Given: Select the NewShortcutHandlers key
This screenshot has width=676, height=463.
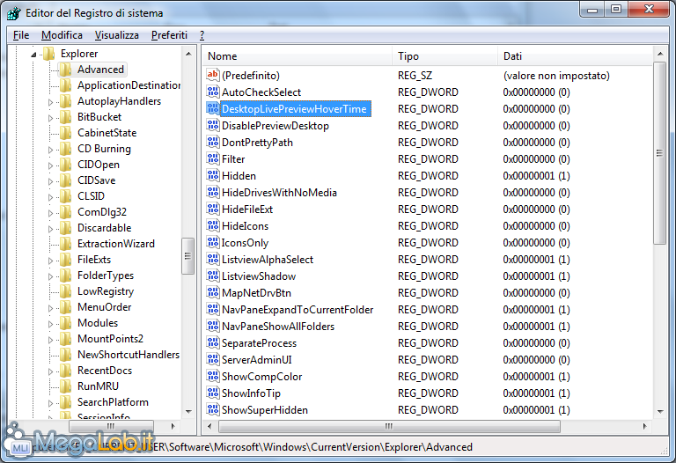Looking at the screenshot, I should (x=129, y=355).
